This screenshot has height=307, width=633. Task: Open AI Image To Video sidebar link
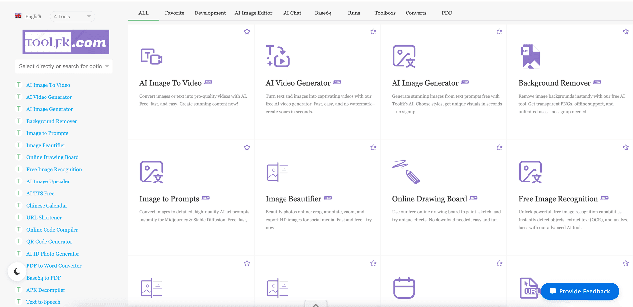[x=48, y=85]
